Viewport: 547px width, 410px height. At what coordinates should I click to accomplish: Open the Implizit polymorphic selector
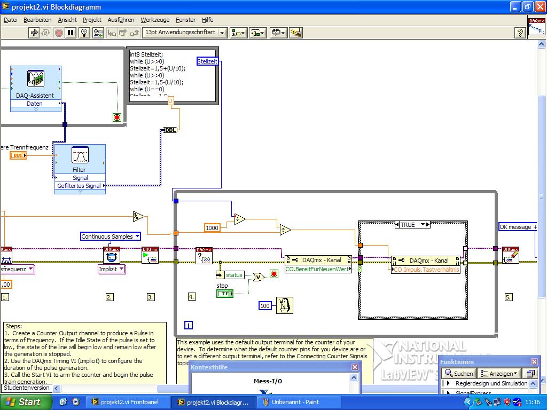coord(112,269)
